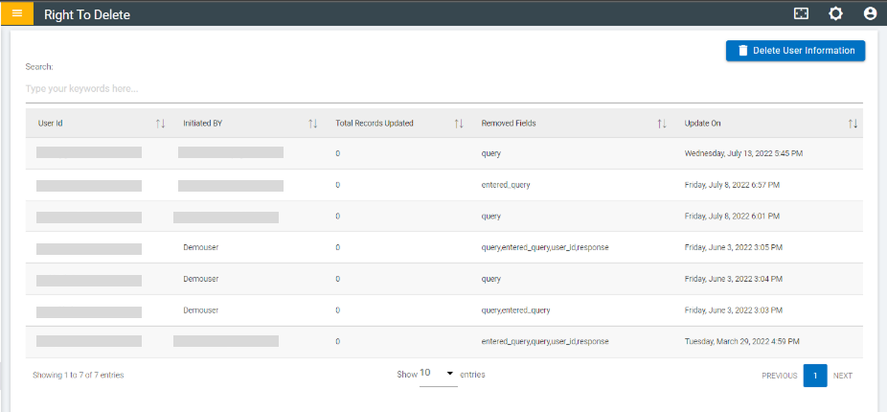Sort table by Removed Fields column
The width and height of the screenshot is (887, 412).
pyautogui.click(x=661, y=124)
